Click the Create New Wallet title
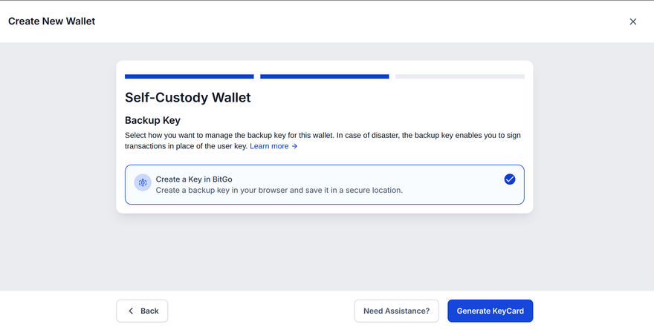Image resolution: width=654 pixels, height=330 pixels. coord(51,22)
